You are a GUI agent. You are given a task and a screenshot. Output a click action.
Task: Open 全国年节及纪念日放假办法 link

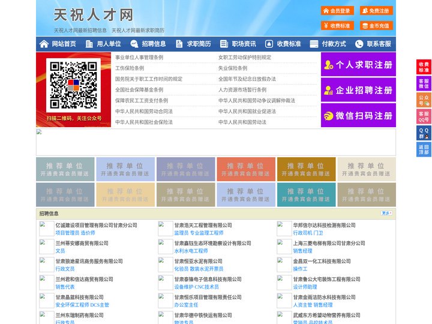point(247,79)
